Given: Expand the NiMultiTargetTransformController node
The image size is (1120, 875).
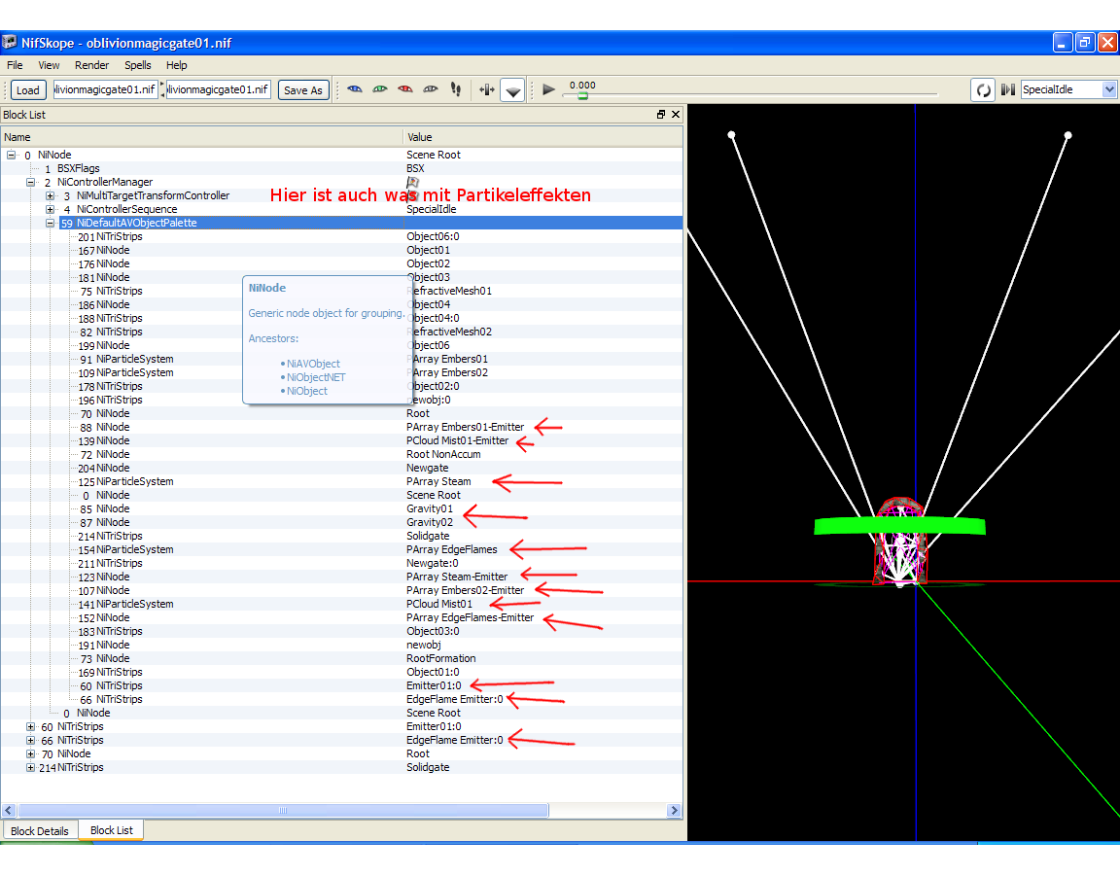Looking at the screenshot, I should pos(51,195).
